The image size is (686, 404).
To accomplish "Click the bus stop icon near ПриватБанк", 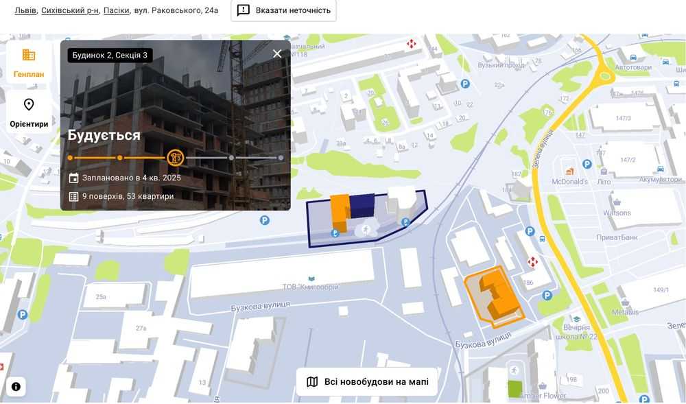I will (x=543, y=239).
